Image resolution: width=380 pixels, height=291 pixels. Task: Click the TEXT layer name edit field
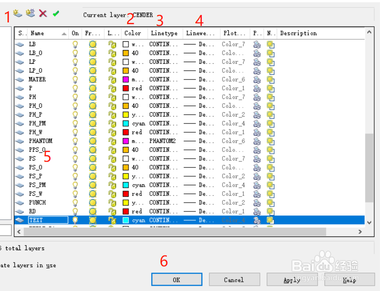coord(48,220)
